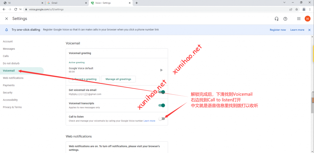Click the Register now link
The width and height of the screenshot is (314, 153).
click(x=278, y=30)
